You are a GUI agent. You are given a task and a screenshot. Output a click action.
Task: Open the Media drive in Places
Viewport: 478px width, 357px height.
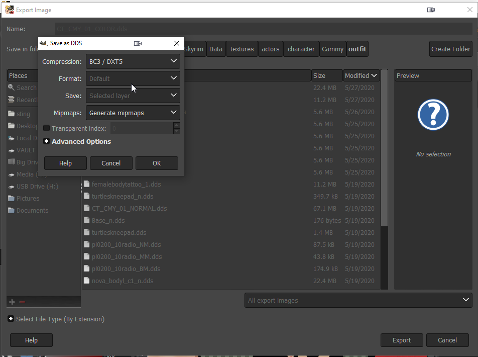coord(23,174)
